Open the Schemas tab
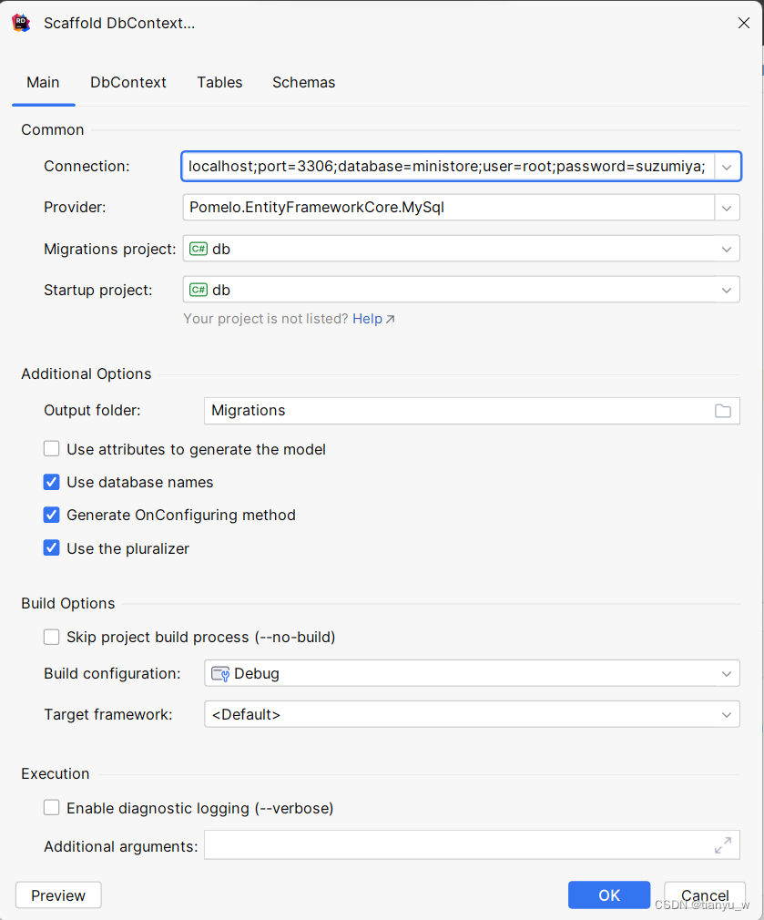This screenshot has width=764, height=920. [x=303, y=82]
